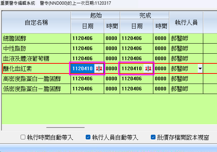Open calendar picker for 醣化血紅素 start date

pos(99,68)
